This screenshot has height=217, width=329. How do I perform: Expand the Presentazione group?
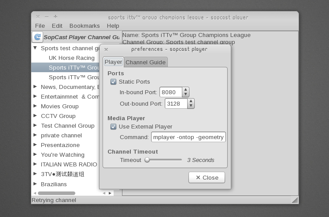coord(35,145)
